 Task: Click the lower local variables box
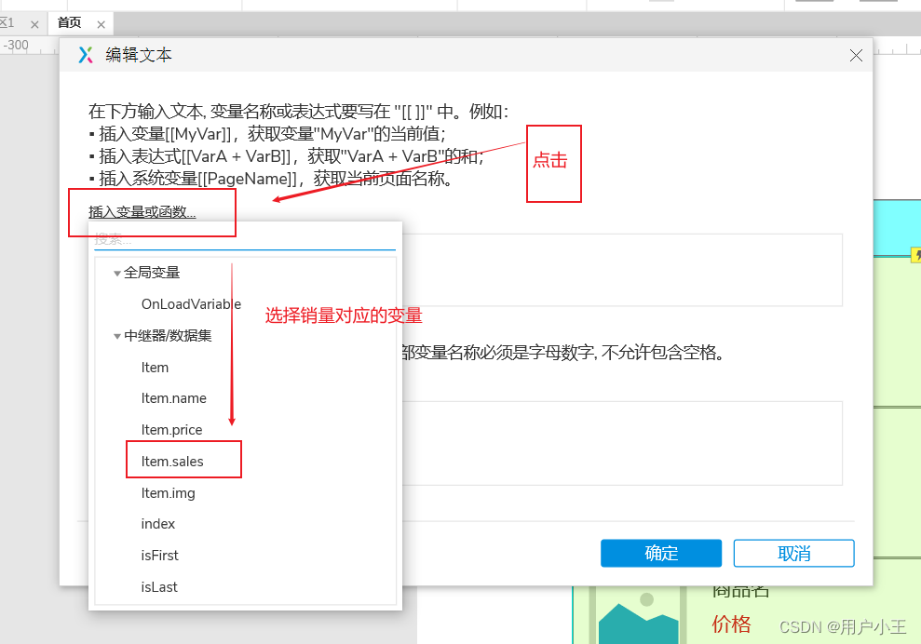622,443
